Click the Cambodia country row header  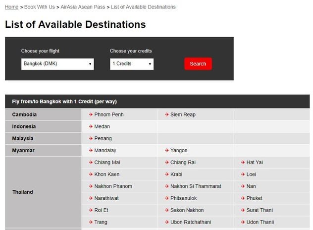point(43,115)
